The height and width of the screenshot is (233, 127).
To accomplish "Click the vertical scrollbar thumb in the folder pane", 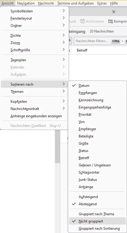I will tap(57, 146).
